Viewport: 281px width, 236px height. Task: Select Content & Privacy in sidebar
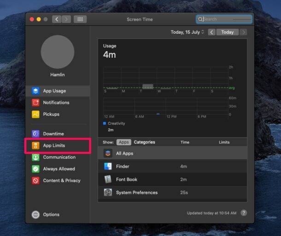click(58, 181)
